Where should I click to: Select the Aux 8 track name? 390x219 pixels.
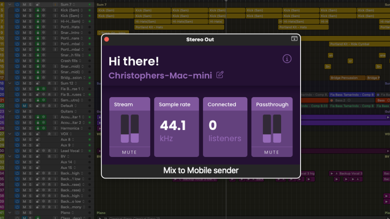coord(65,139)
